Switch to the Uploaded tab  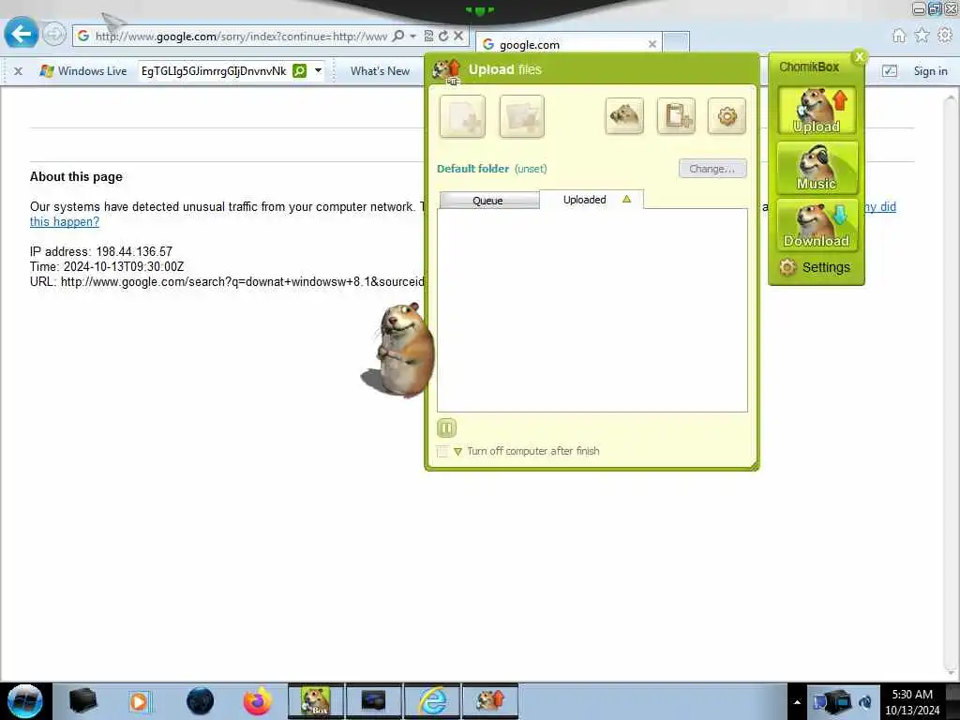tap(592, 200)
